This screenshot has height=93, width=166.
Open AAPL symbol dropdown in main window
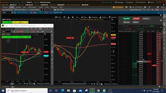click(12, 13)
